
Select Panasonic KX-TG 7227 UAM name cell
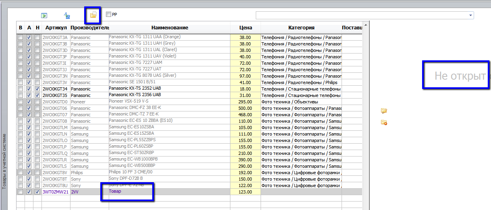170,63
